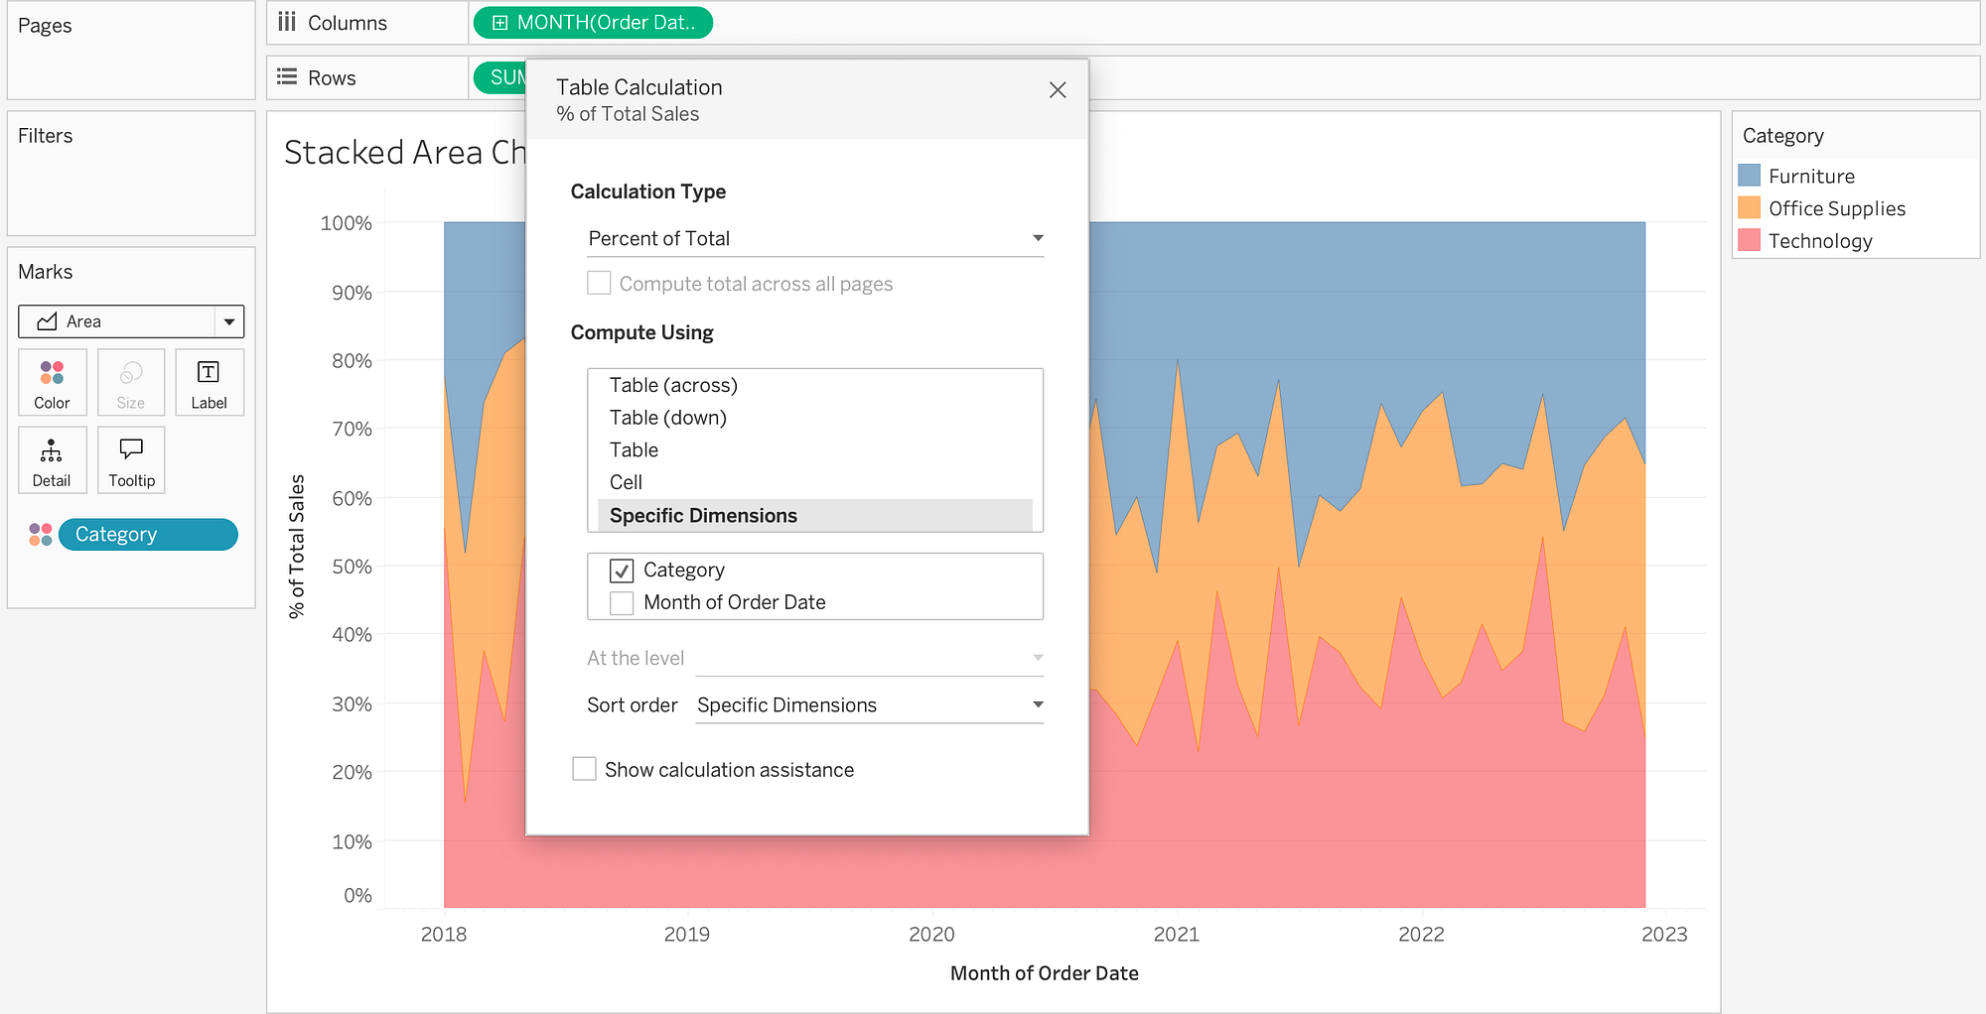Select the Cell compute option
This screenshot has width=1986, height=1014.
tap(815, 482)
